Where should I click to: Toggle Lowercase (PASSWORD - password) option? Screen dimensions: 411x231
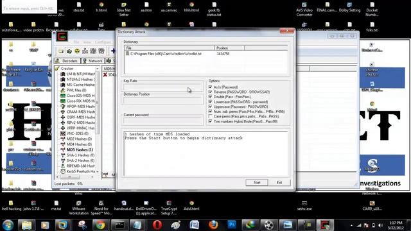coord(210,101)
